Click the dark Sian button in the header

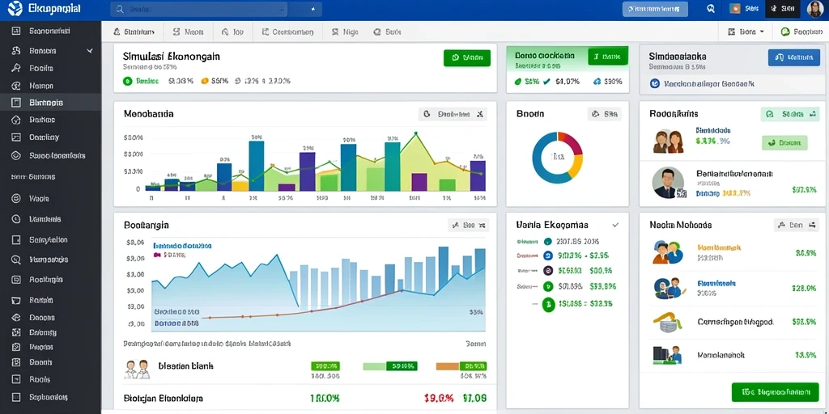pos(783,9)
